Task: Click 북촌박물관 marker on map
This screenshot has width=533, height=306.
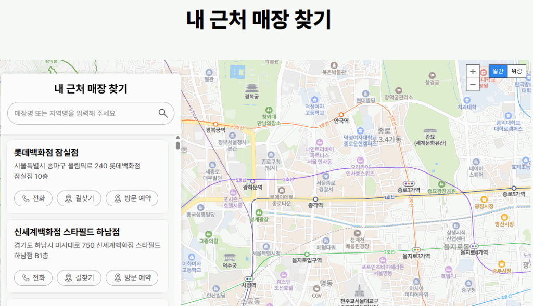Action: pyautogui.click(x=334, y=65)
